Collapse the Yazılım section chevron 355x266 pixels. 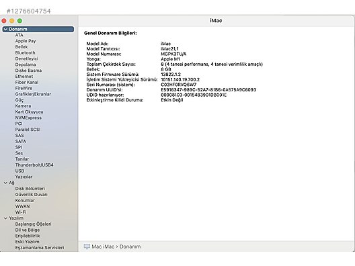[5, 218]
